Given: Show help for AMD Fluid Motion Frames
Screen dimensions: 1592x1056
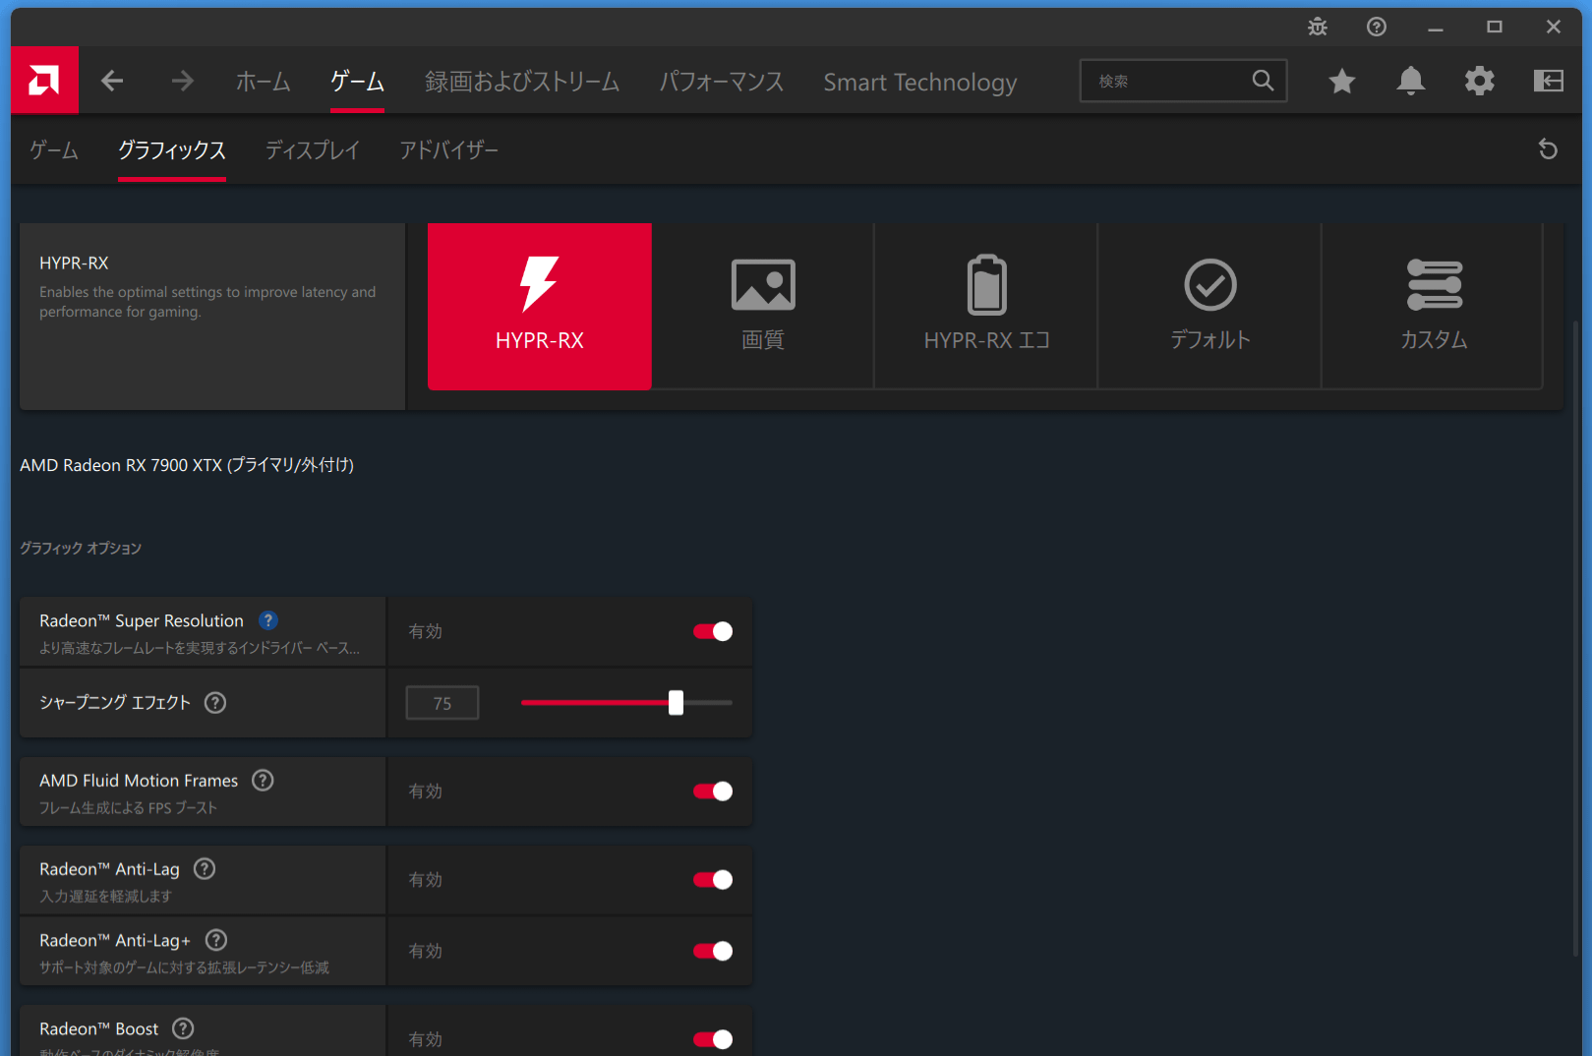Looking at the screenshot, I should pyautogui.click(x=263, y=781).
